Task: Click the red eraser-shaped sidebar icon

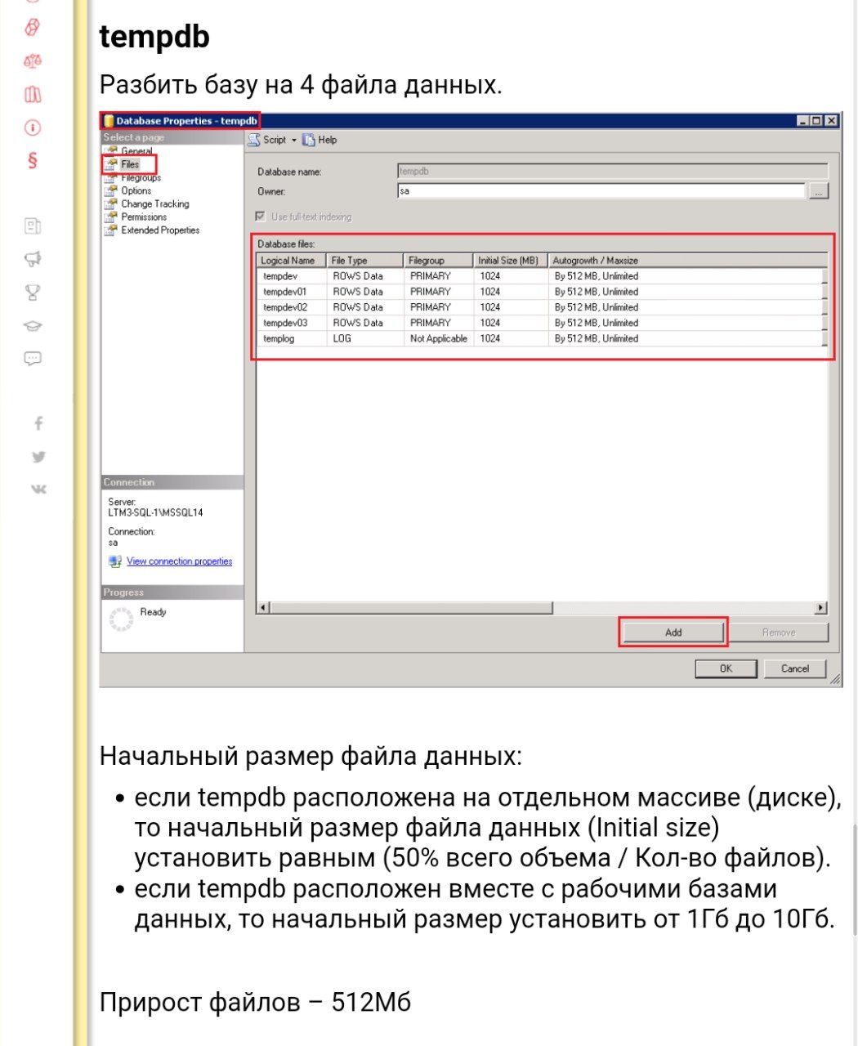Action: [x=33, y=27]
